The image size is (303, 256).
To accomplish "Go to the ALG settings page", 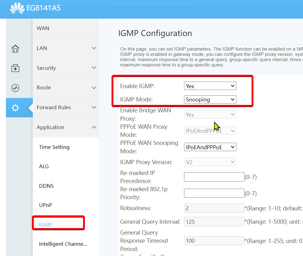I will [x=44, y=166].
